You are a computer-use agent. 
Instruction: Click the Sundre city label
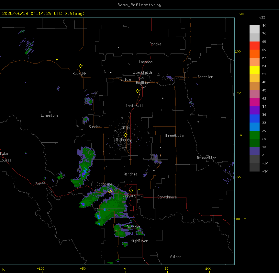[95, 127]
